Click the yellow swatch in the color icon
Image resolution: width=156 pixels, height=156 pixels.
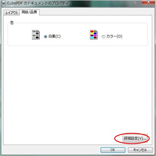(92, 33)
